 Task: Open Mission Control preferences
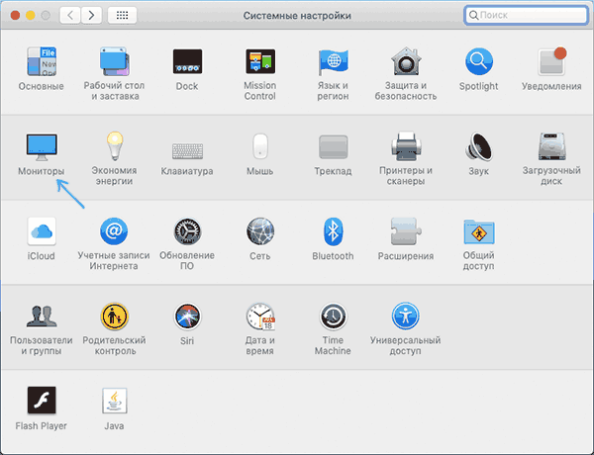pos(259,62)
